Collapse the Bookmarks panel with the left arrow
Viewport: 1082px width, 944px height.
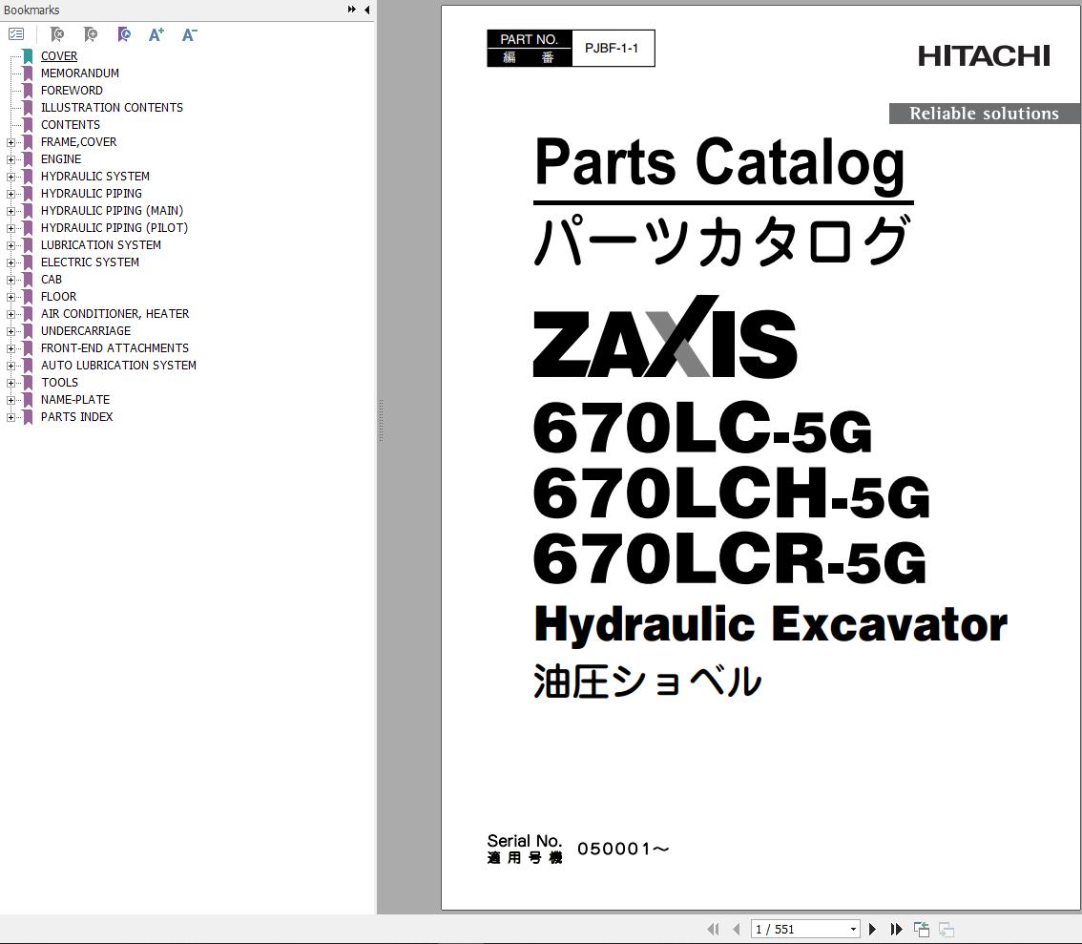[x=367, y=10]
